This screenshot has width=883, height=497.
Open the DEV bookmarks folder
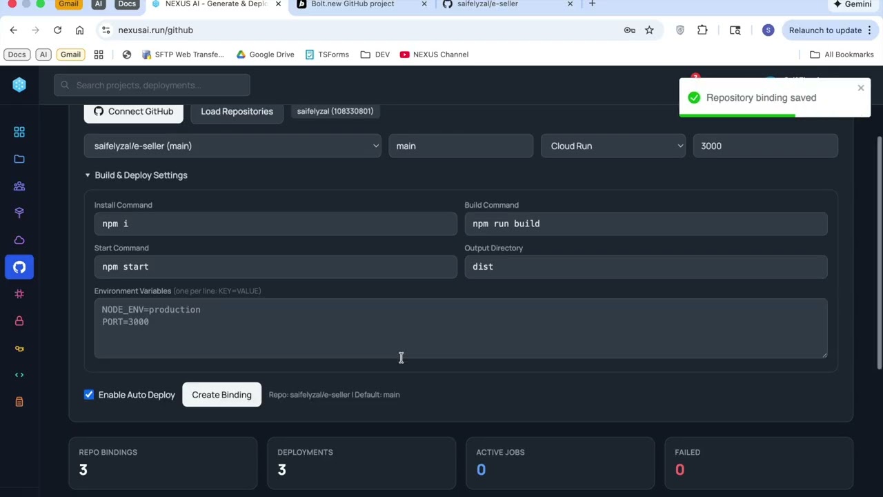pyautogui.click(x=375, y=55)
